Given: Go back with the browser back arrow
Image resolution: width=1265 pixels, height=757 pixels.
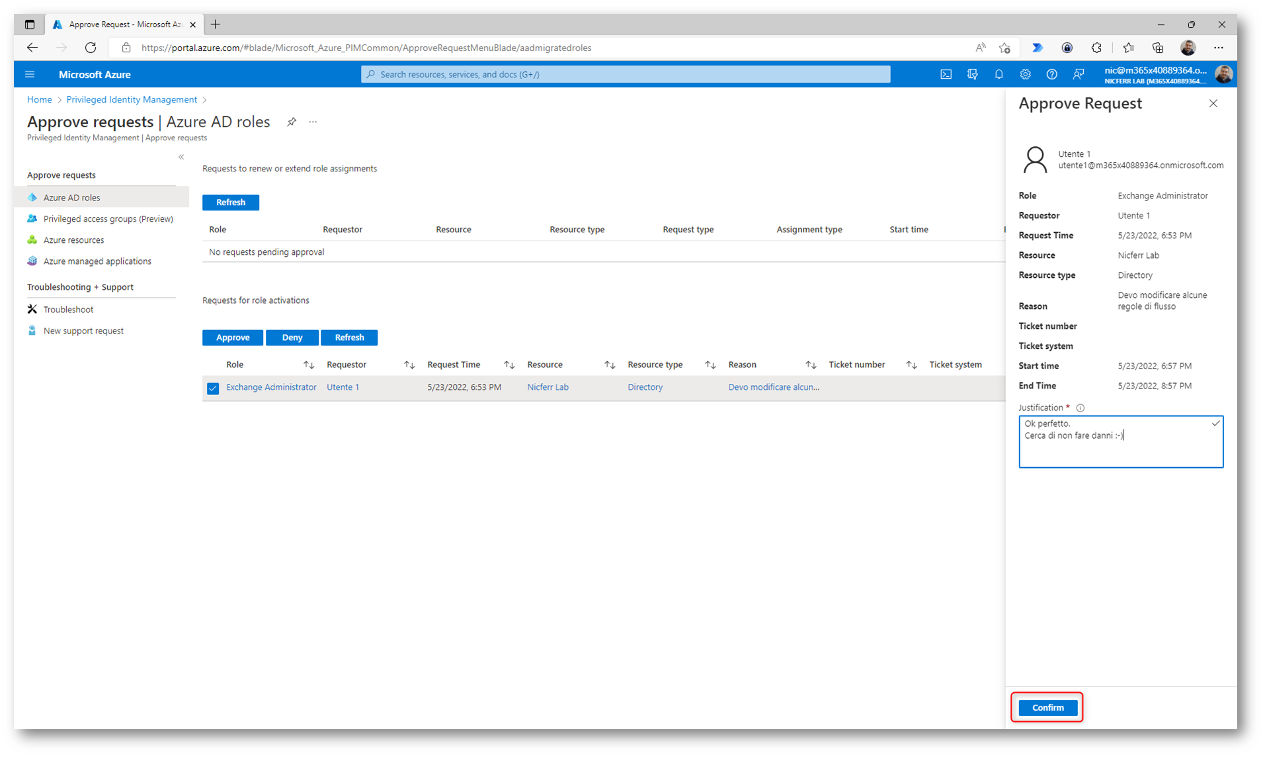Looking at the screenshot, I should 32,48.
